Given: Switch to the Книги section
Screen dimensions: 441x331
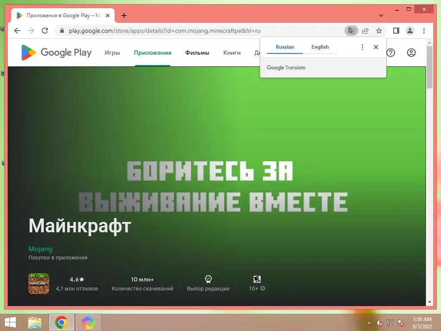Looking at the screenshot, I should click(x=232, y=53).
